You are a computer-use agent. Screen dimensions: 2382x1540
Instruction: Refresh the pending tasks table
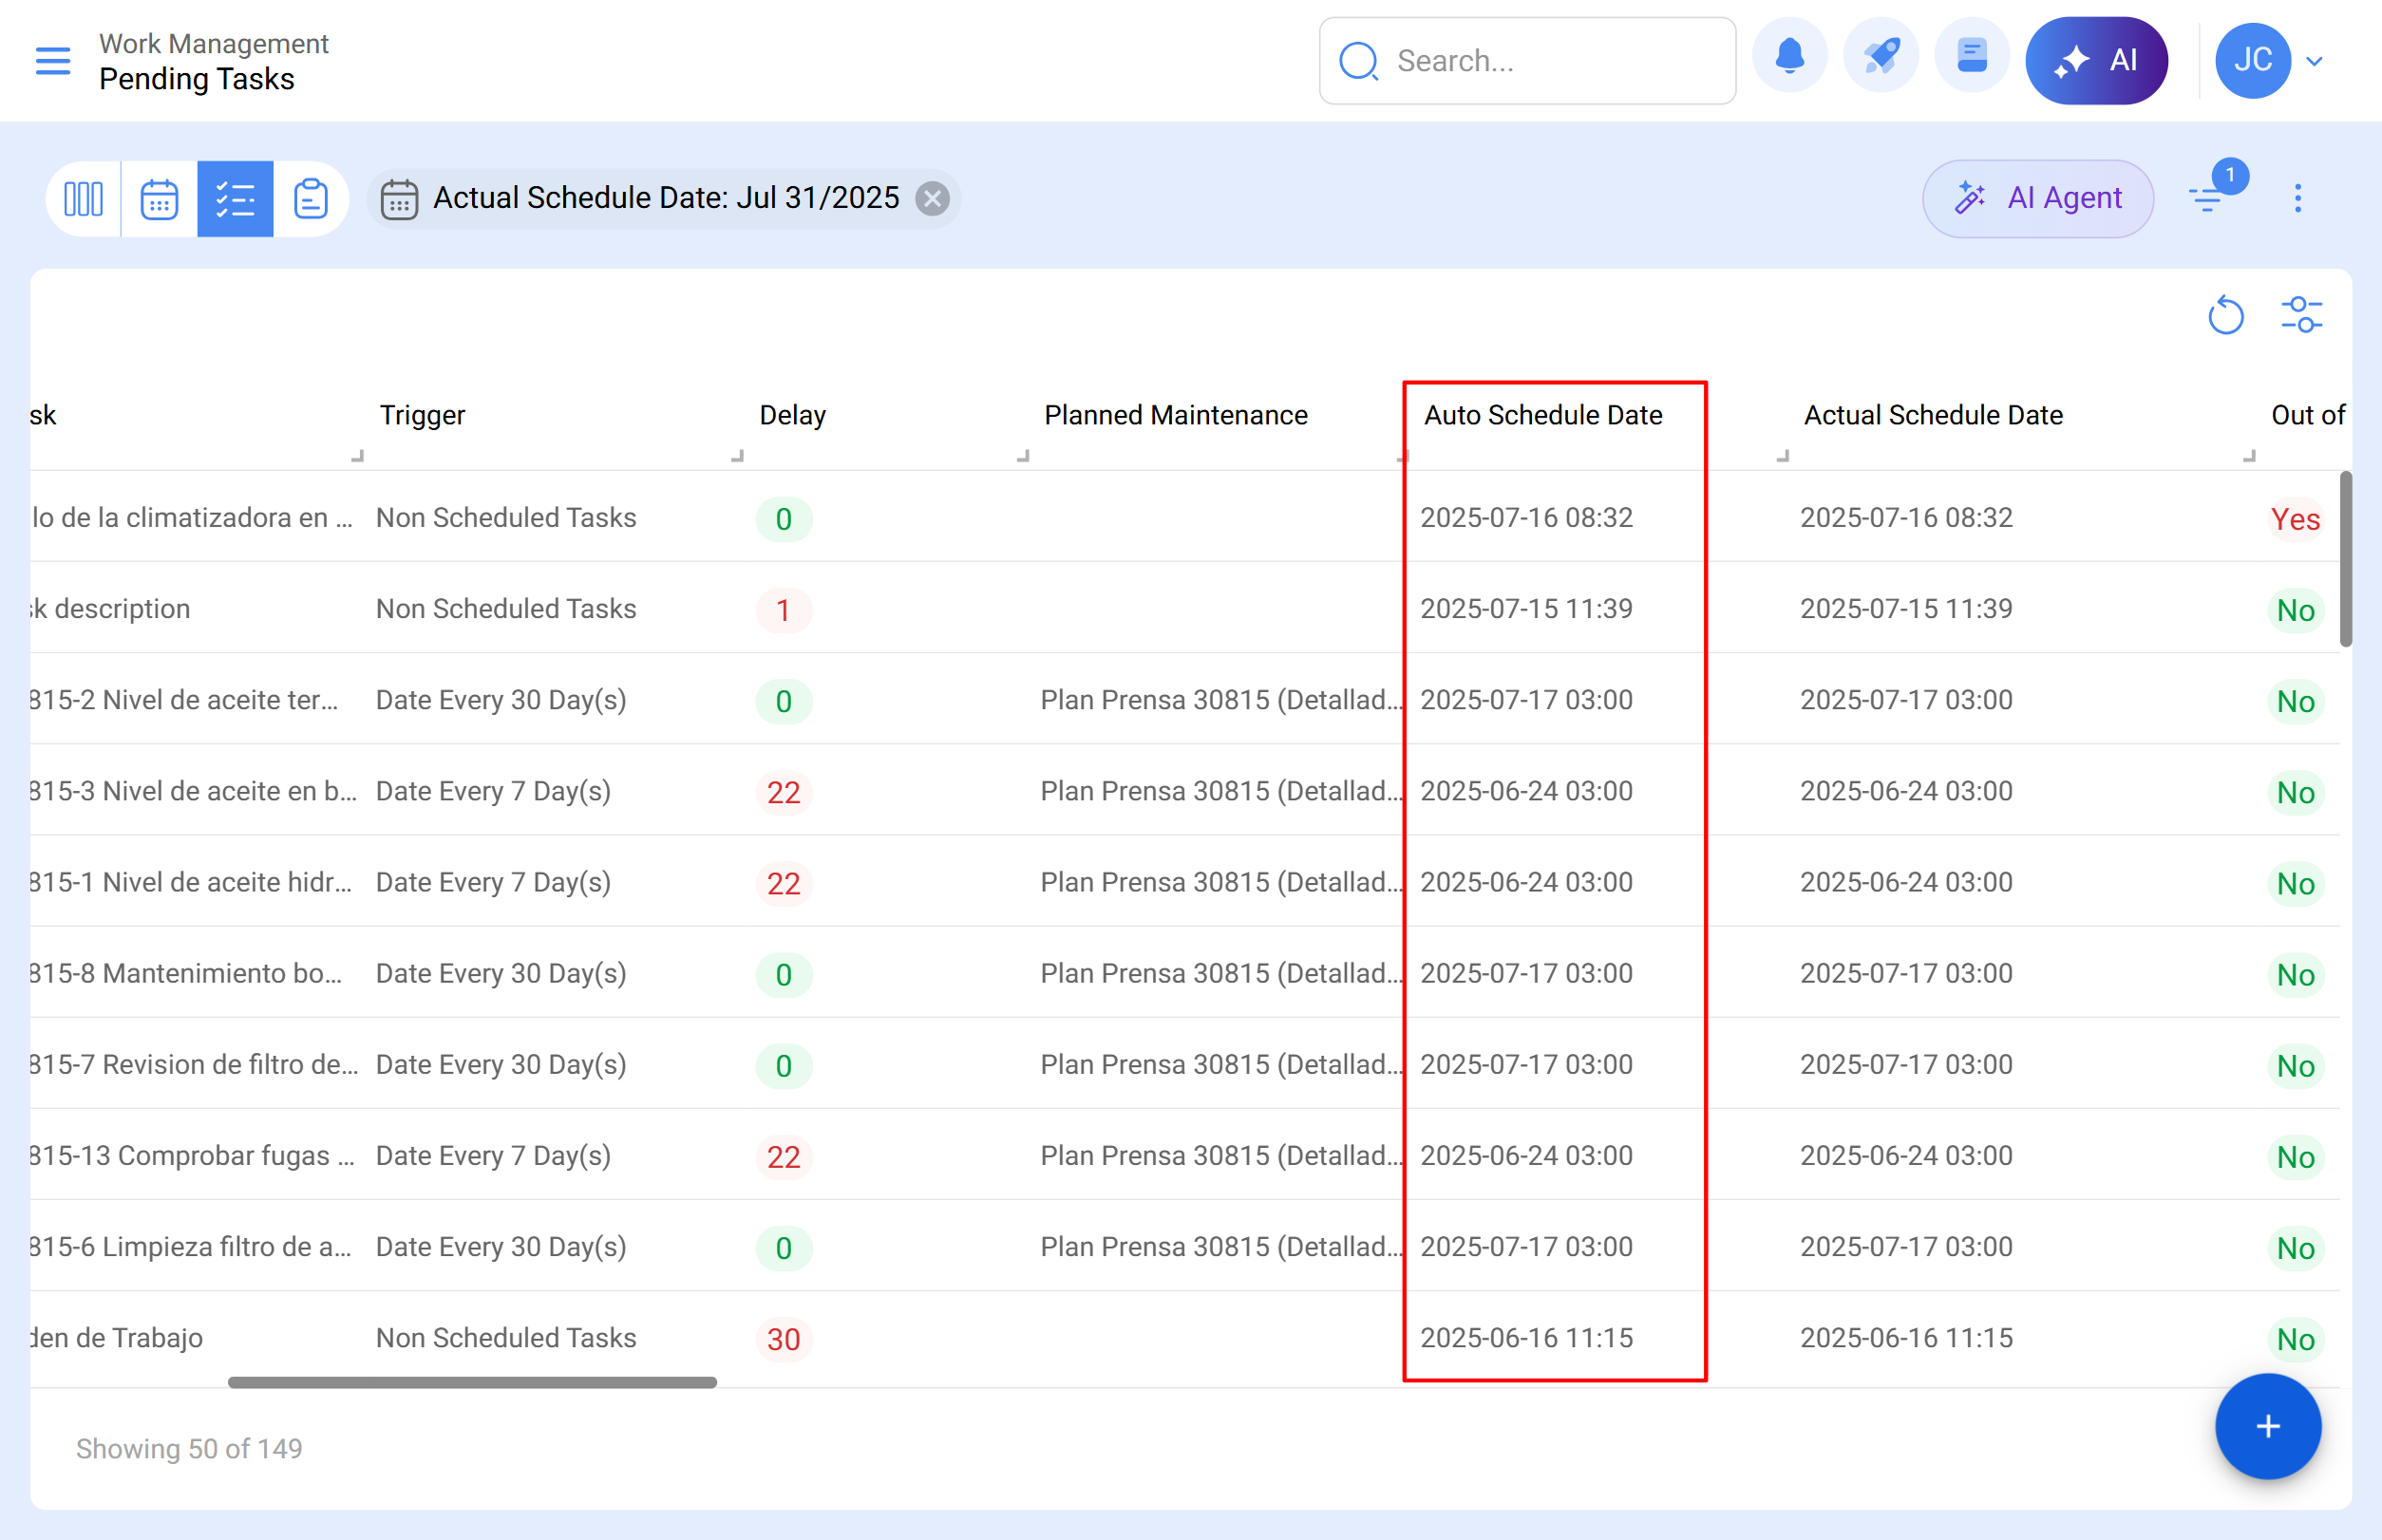pyautogui.click(x=2226, y=314)
